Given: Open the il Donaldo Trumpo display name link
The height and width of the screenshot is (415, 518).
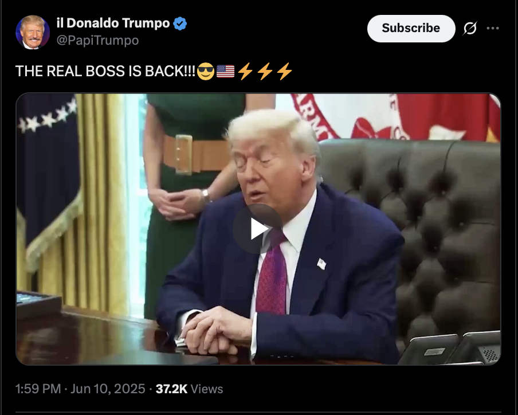Looking at the screenshot, I should (113, 24).
